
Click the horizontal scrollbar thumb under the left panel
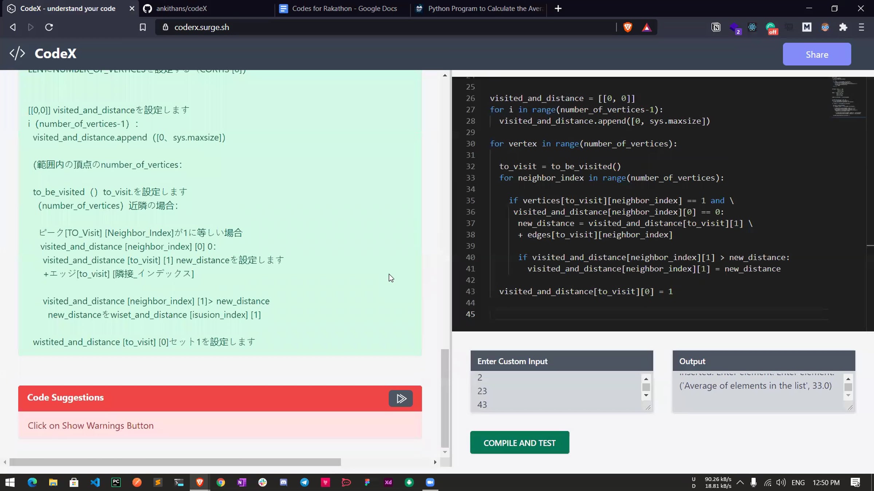pos(175,462)
